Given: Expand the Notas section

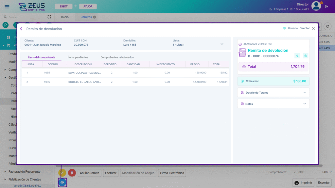Looking at the screenshot, I should click(x=273, y=104).
